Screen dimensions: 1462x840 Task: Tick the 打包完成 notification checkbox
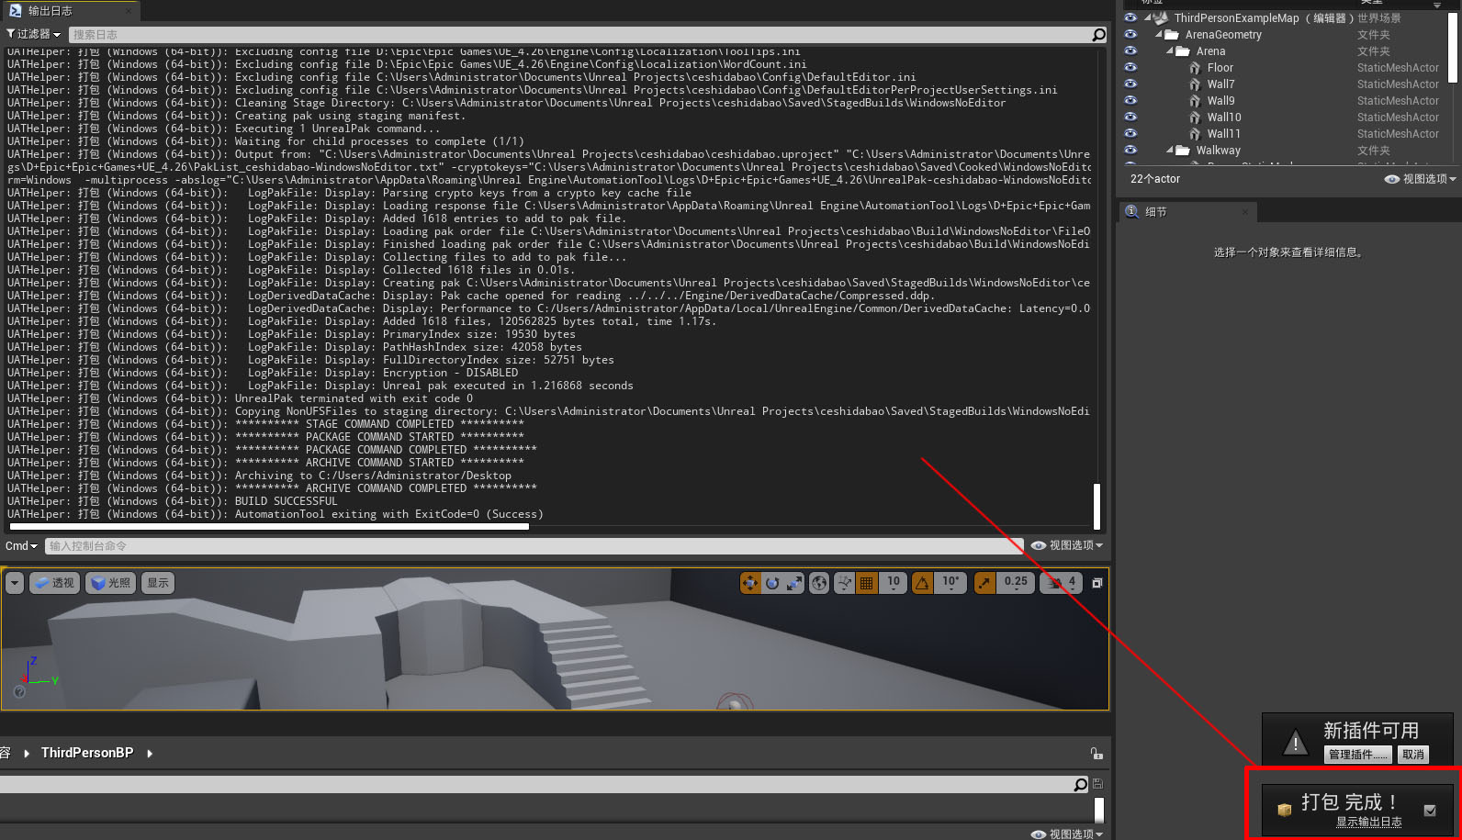pyautogui.click(x=1430, y=811)
